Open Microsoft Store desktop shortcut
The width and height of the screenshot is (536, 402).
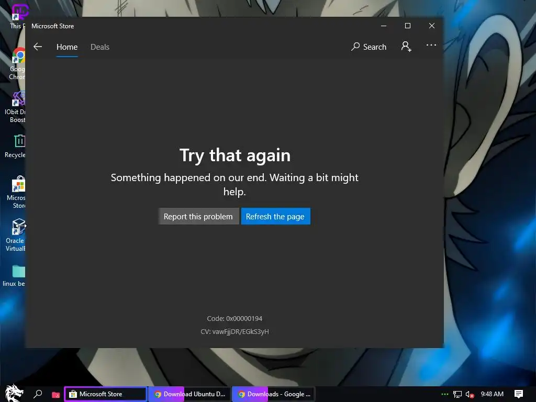[16, 192]
